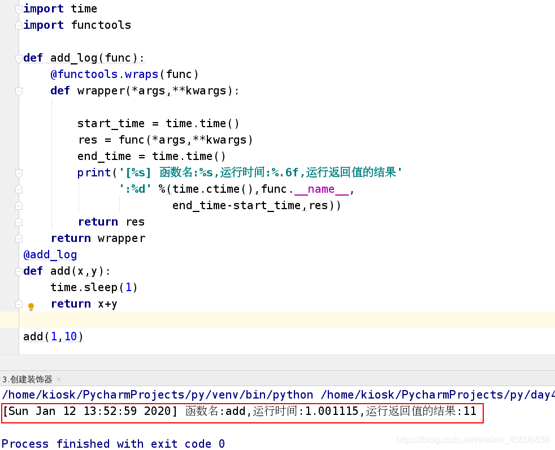The height and width of the screenshot is (450, 555).
Task: Click 'res = func(*args,**kwargs)' line
Action: (x=165, y=140)
